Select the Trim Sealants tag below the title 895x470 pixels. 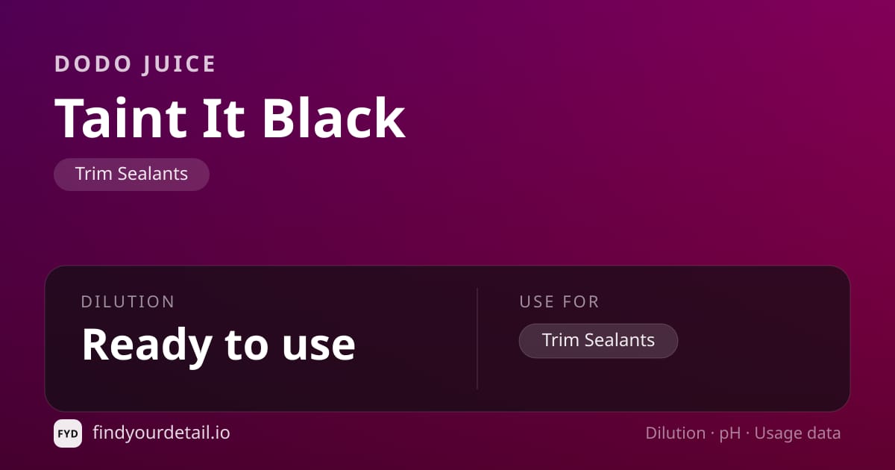tap(131, 175)
